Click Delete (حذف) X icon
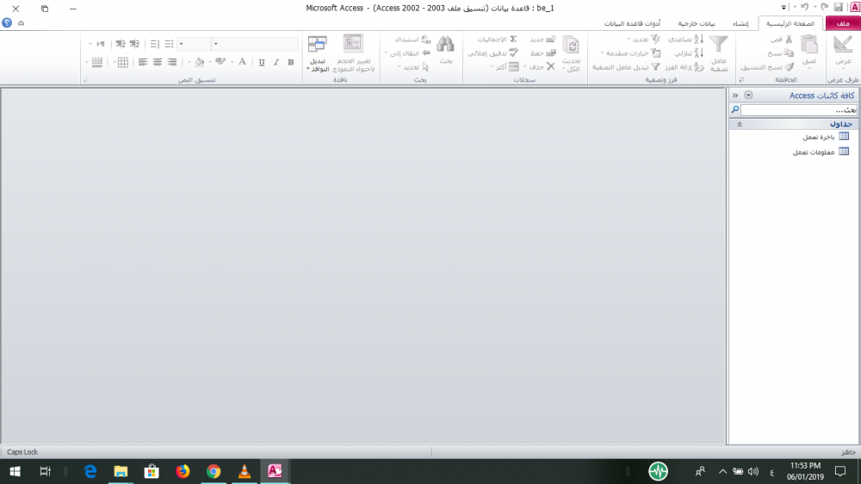Viewport: 861px width, 484px height. pyautogui.click(x=551, y=67)
